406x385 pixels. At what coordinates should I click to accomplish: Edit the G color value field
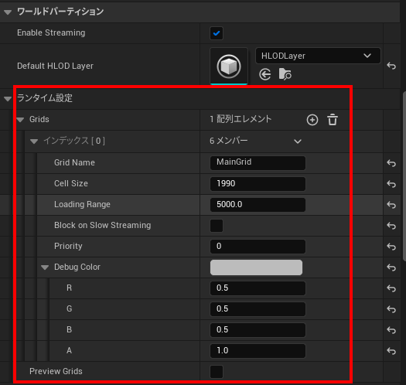click(x=258, y=309)
